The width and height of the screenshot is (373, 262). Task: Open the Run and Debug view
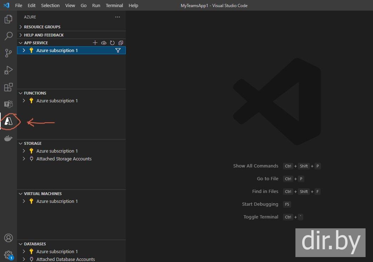tap(9, 70)
